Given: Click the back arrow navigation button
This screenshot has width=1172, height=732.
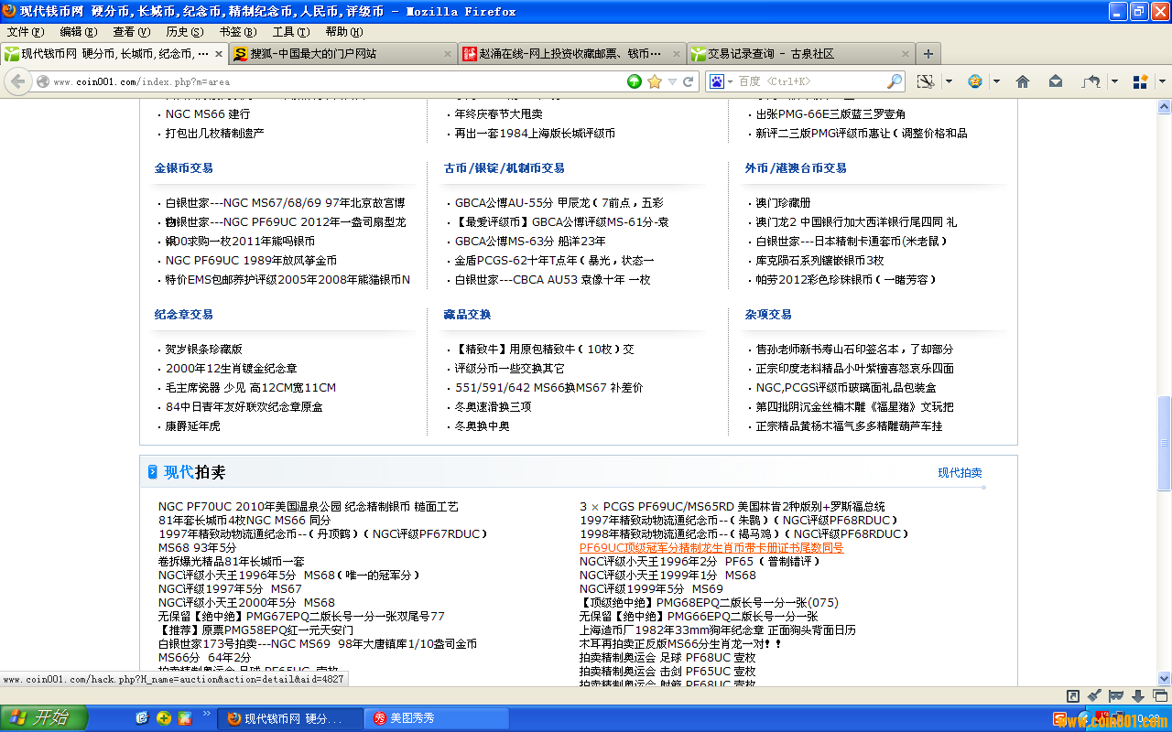Looking at the screenshot, I should (18, 81).
